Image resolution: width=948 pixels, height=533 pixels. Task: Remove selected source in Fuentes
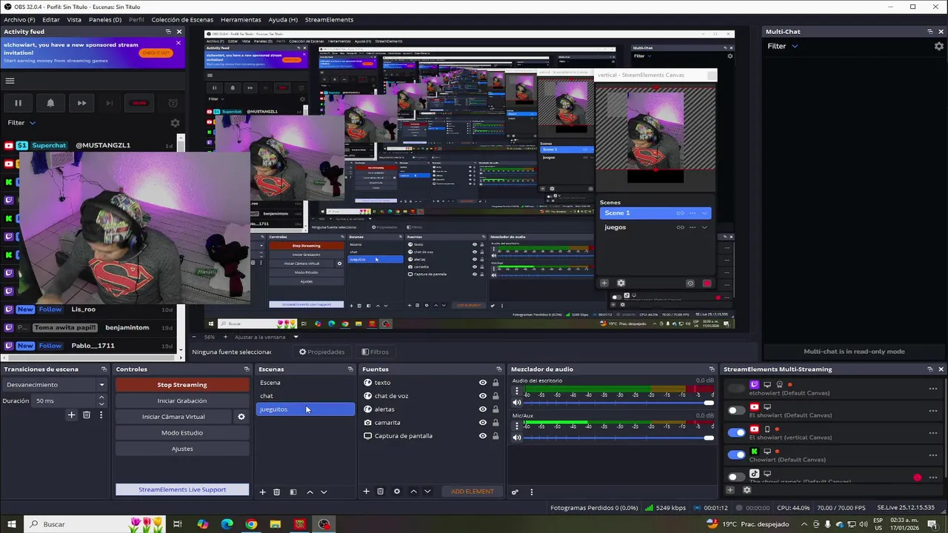click(x=380, y=492)
